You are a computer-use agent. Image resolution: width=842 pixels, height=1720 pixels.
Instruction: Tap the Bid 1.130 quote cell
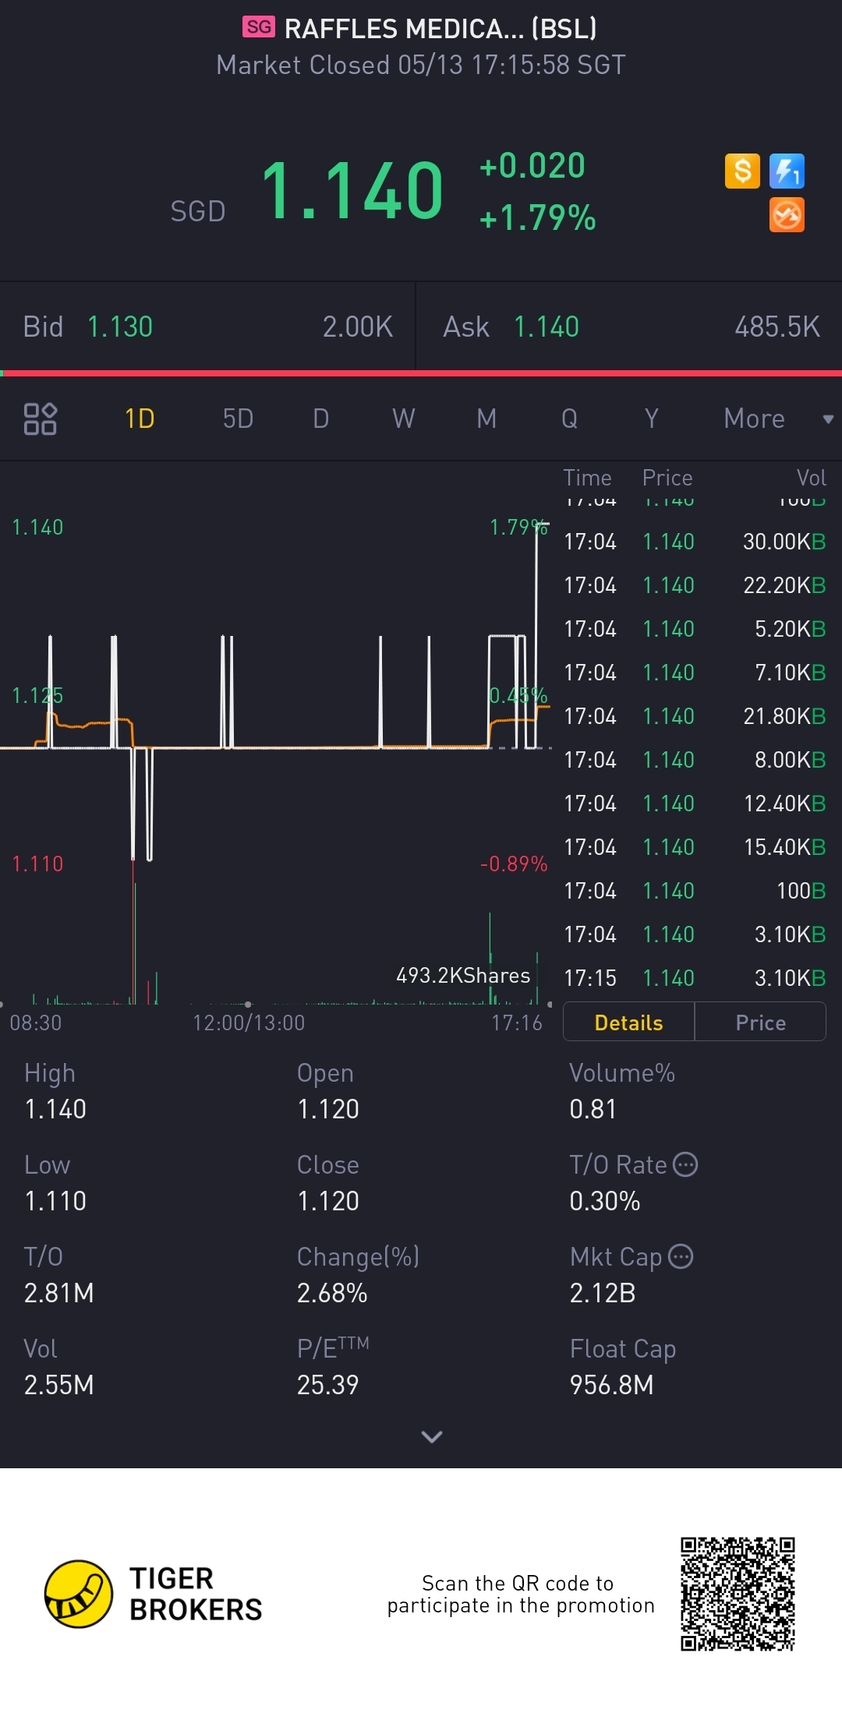pyautogui.click(x=207, y=327)
